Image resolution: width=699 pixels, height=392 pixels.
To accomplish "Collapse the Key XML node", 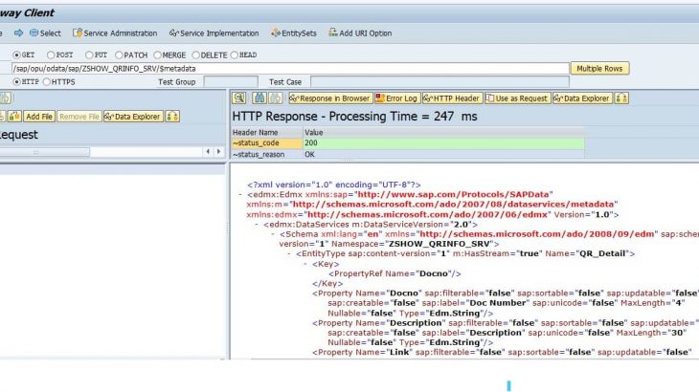I will pos(305,264).
